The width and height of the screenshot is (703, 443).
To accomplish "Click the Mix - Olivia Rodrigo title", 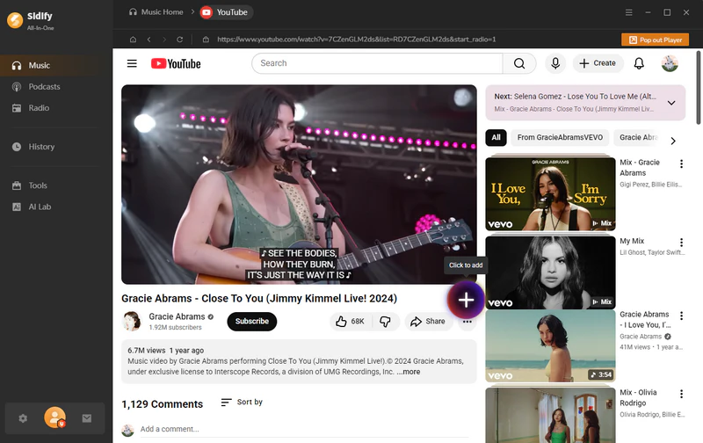I will pyautogui.click(x=639, y=397).
